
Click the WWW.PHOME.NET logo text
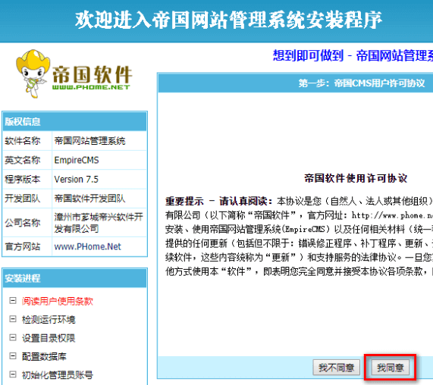(91, 87)
